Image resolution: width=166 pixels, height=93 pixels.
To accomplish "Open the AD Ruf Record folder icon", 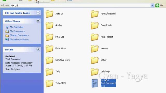I will pyautogui.click(x=94, y=14).
